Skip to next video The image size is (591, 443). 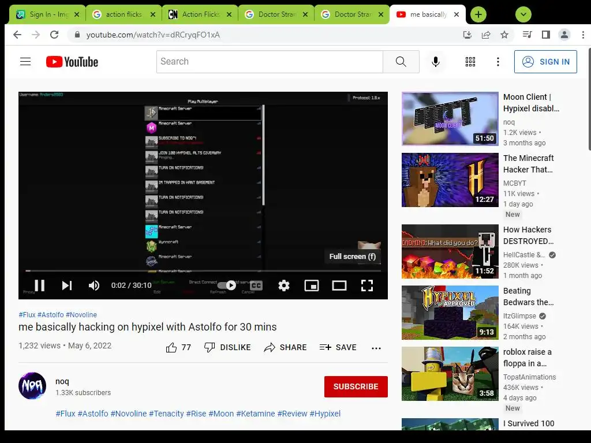[x=67, y=286]
